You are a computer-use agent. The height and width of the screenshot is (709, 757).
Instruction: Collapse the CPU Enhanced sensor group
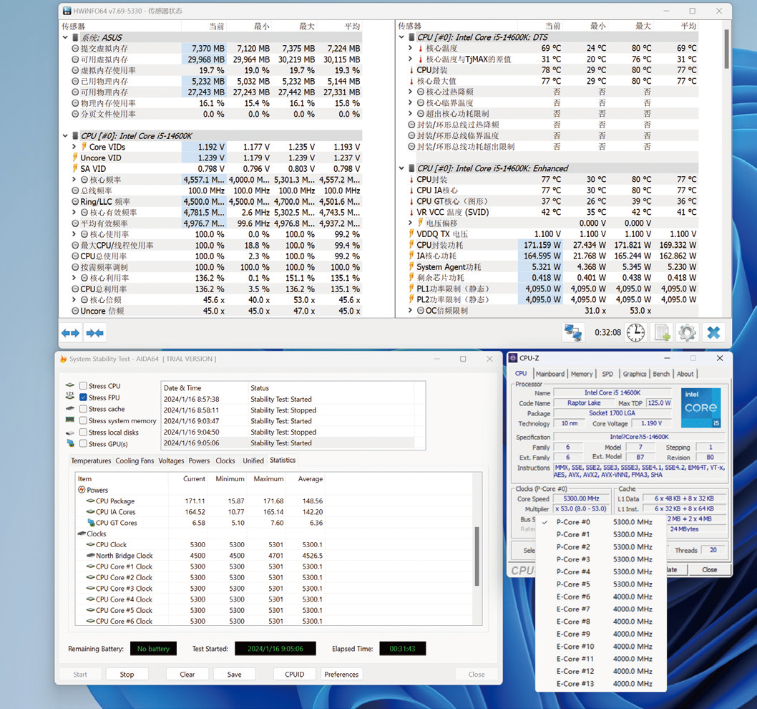pos(401,168)
